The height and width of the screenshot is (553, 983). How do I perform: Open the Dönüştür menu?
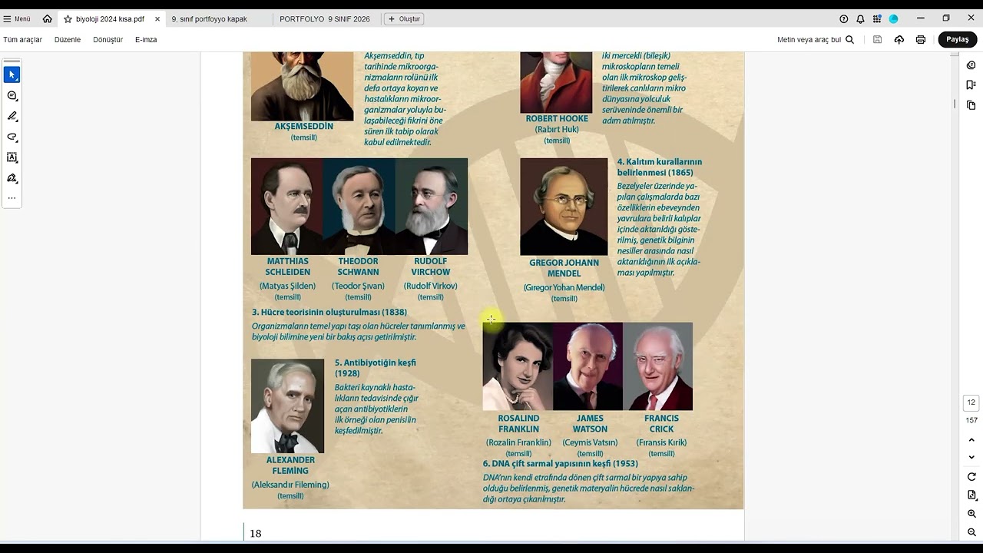(108, 39)
